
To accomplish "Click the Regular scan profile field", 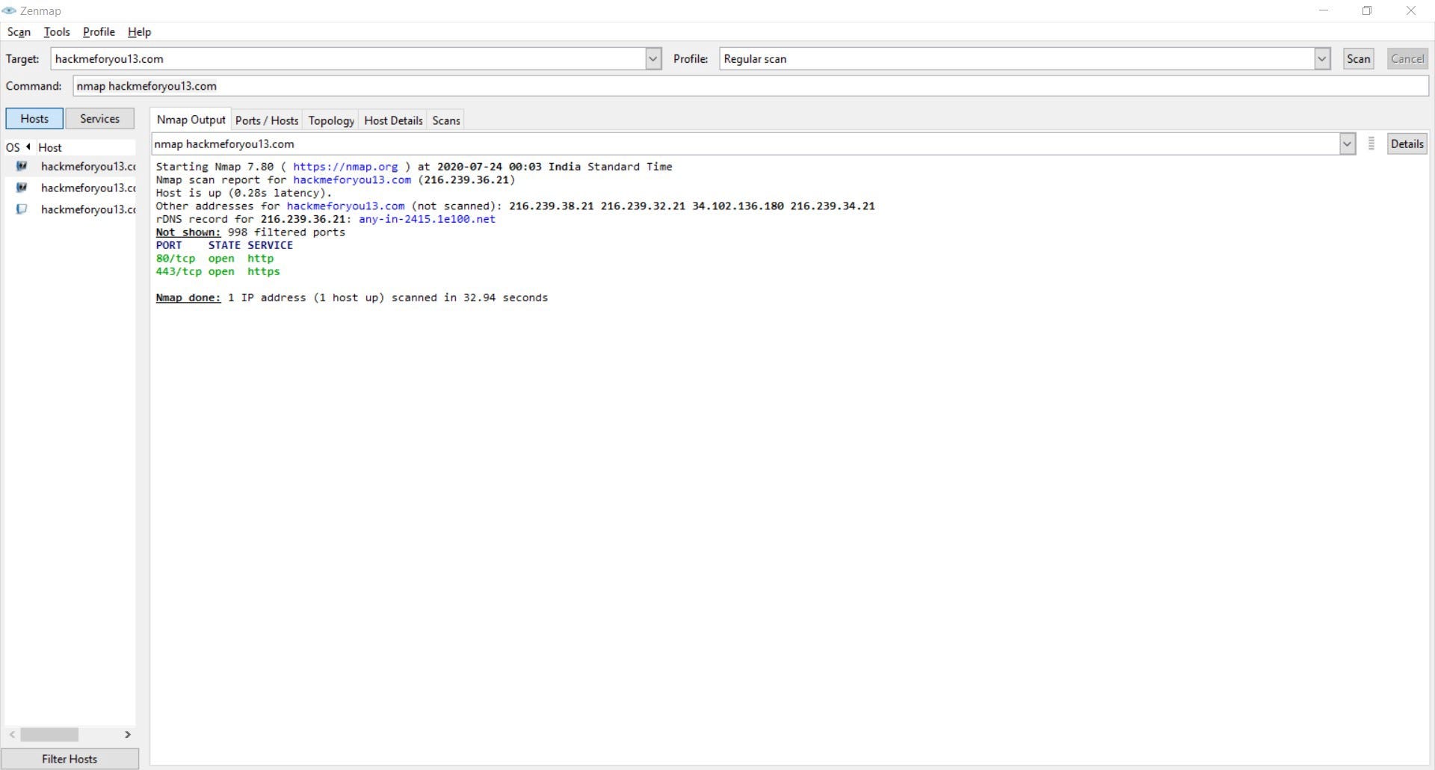I will (1016, 58).
